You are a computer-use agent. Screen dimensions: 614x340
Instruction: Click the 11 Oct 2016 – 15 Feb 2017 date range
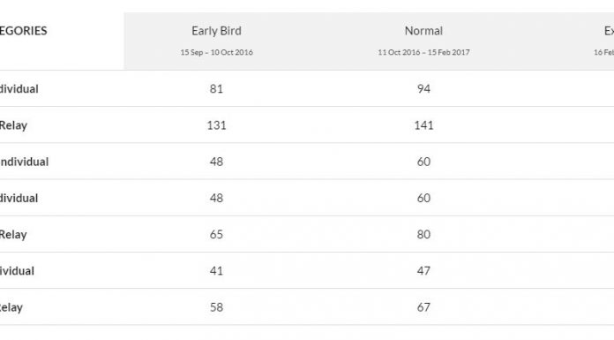pyautogui.click(x=423, y=52)
